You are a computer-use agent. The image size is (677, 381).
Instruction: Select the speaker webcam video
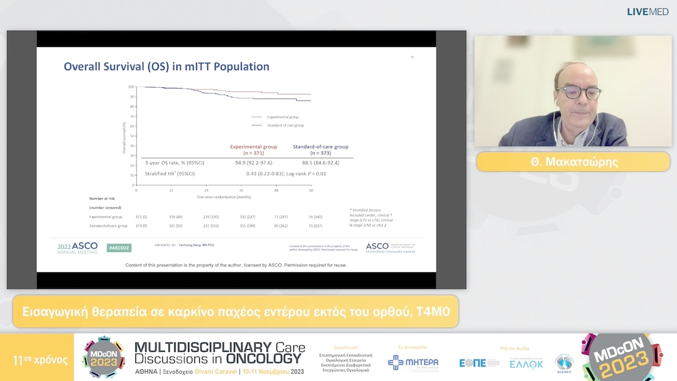[573, 91]
